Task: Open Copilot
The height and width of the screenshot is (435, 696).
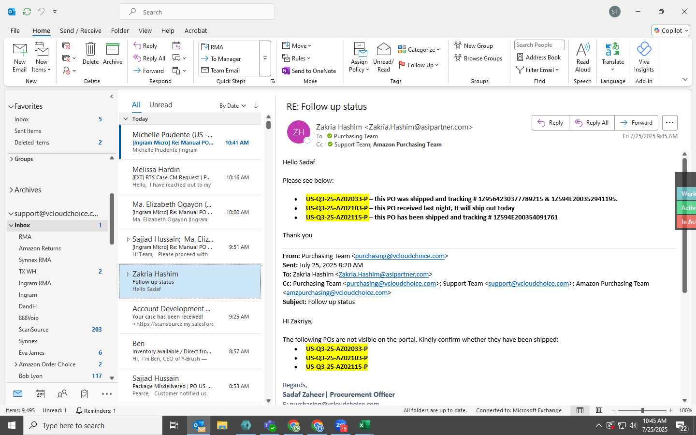Action: 671,30
